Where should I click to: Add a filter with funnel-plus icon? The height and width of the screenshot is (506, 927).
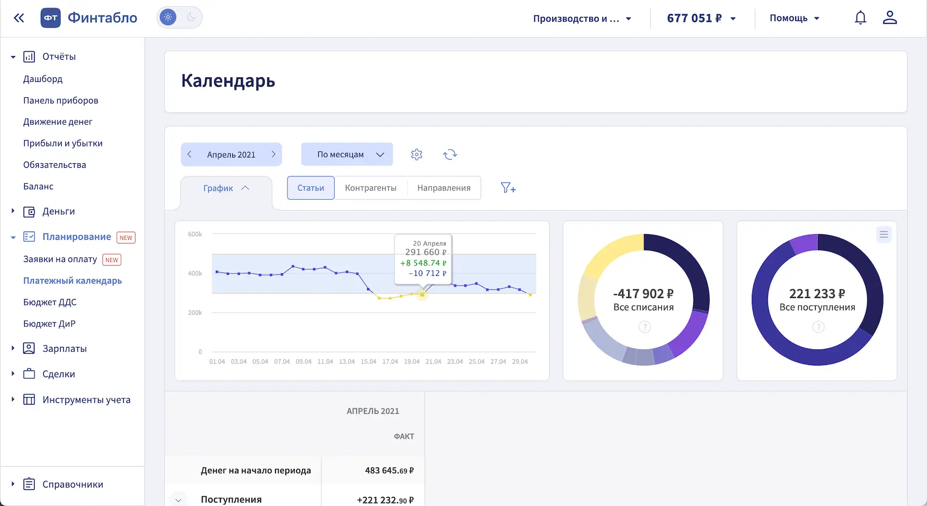pyautogui.click(x=508, y=188)
